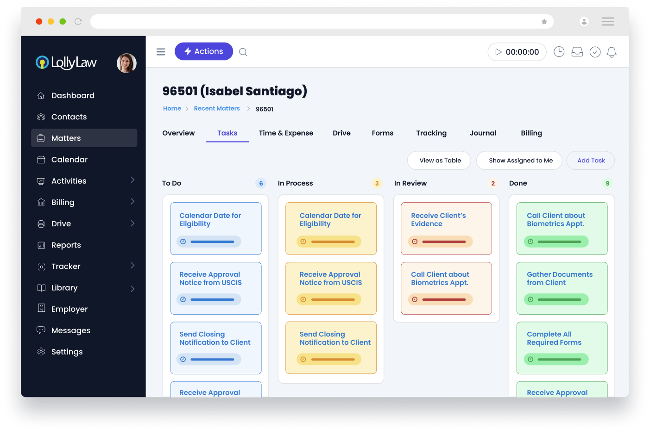
Task: Toggle Show Assigned to Me filter
Action: [x=520, y=161]
